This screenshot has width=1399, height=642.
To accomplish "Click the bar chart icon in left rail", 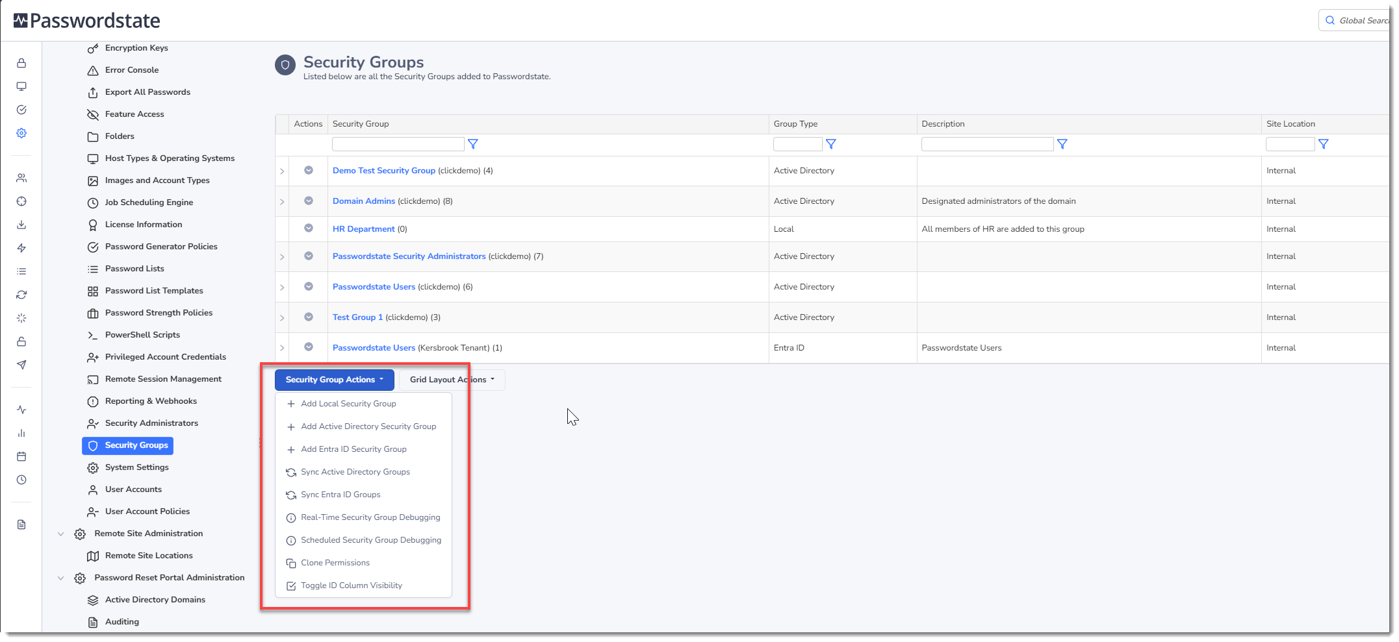I will click(21, 433).
